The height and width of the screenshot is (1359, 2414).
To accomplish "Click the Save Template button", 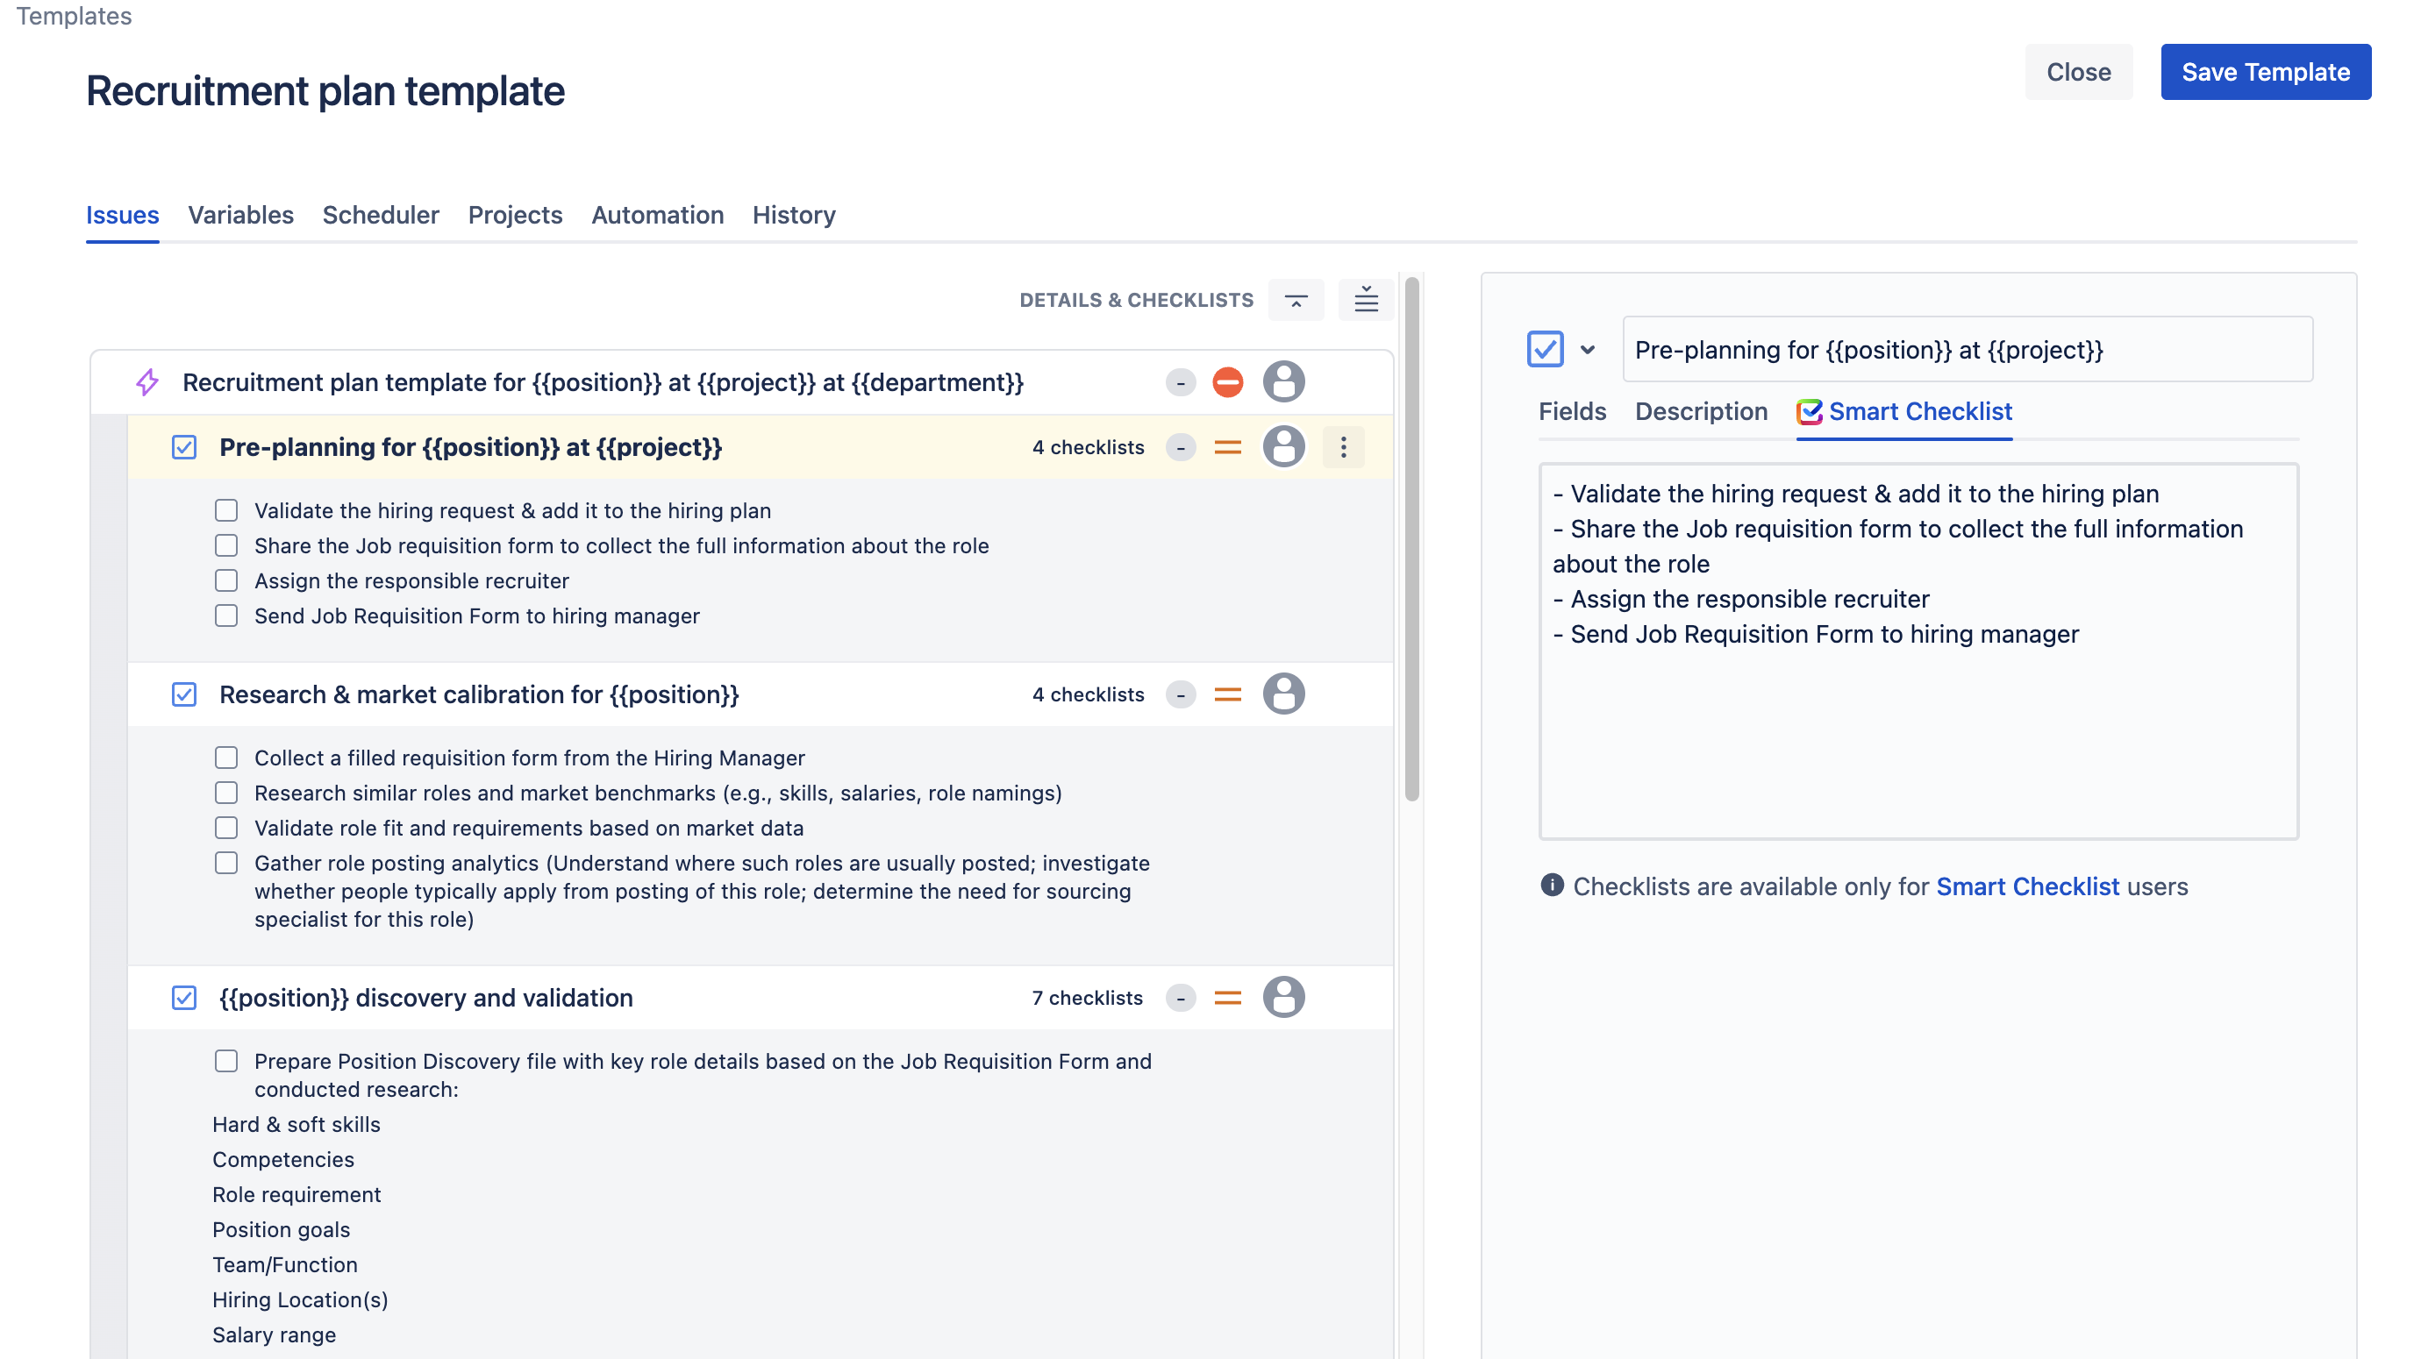I will coord(2266,72).
